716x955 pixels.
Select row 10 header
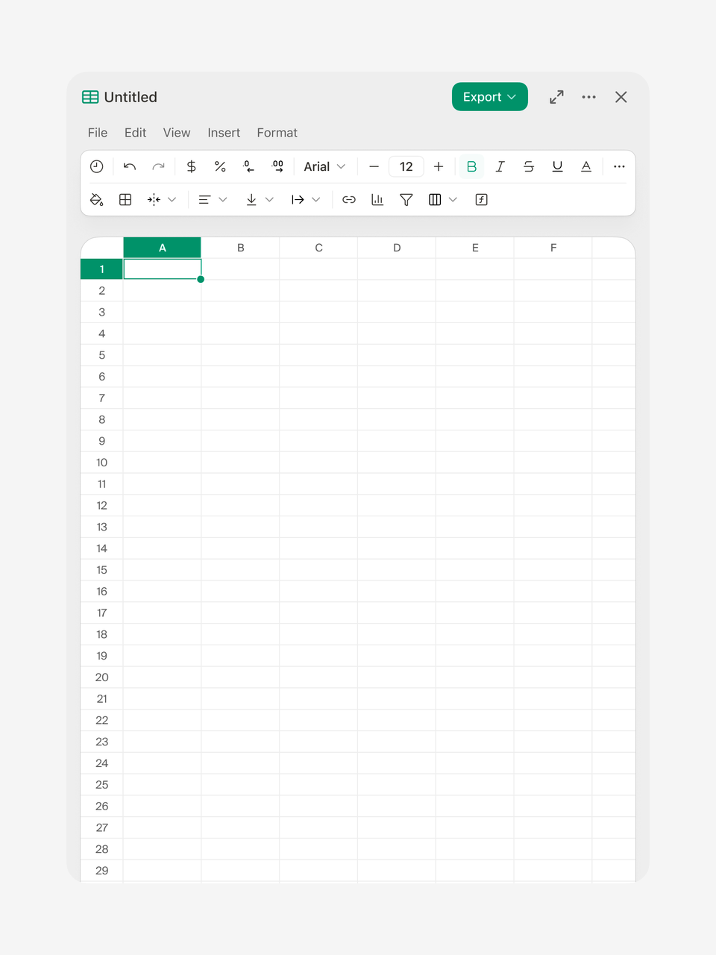click(101, 463)
